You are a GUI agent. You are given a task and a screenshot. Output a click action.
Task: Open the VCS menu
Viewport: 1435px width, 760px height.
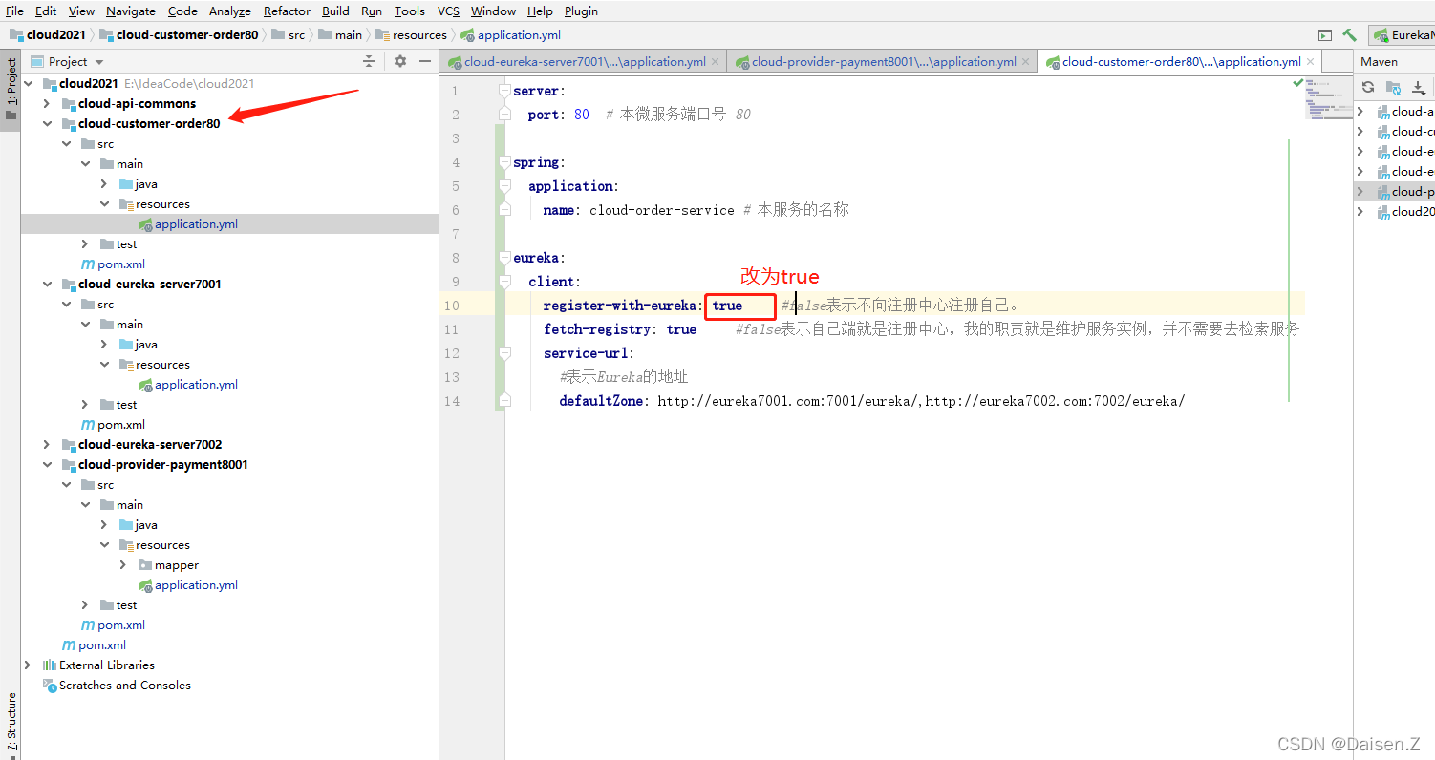point(448,11)
